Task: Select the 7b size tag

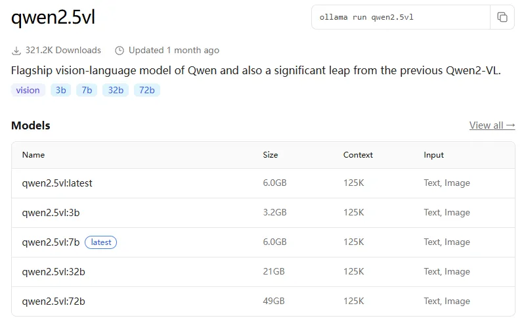Action: pyautogui.click(x=87, y=90)
